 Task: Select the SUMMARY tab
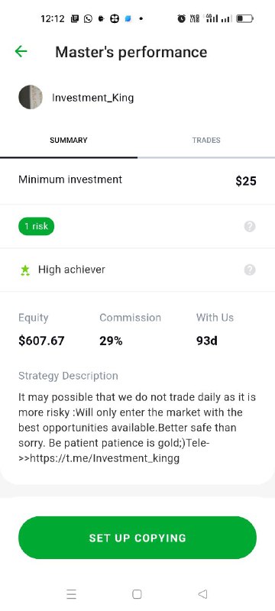[69, 141]
